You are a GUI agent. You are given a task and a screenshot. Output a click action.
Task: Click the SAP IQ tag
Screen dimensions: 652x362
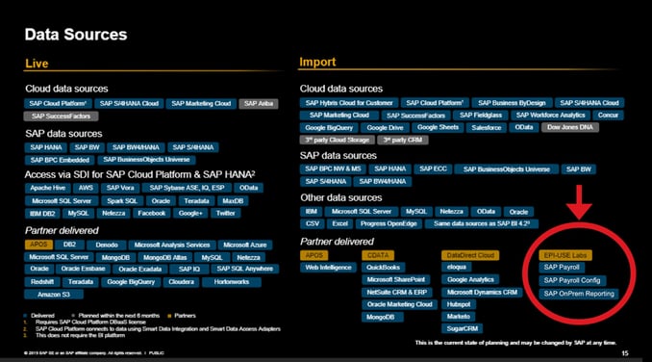pyautogui.click(x=189, y=270)
